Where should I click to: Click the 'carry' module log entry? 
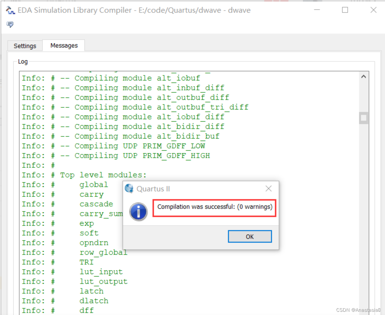[91, 194]
